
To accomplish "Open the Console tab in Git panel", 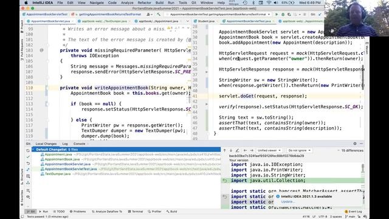I will pos(79,144).
